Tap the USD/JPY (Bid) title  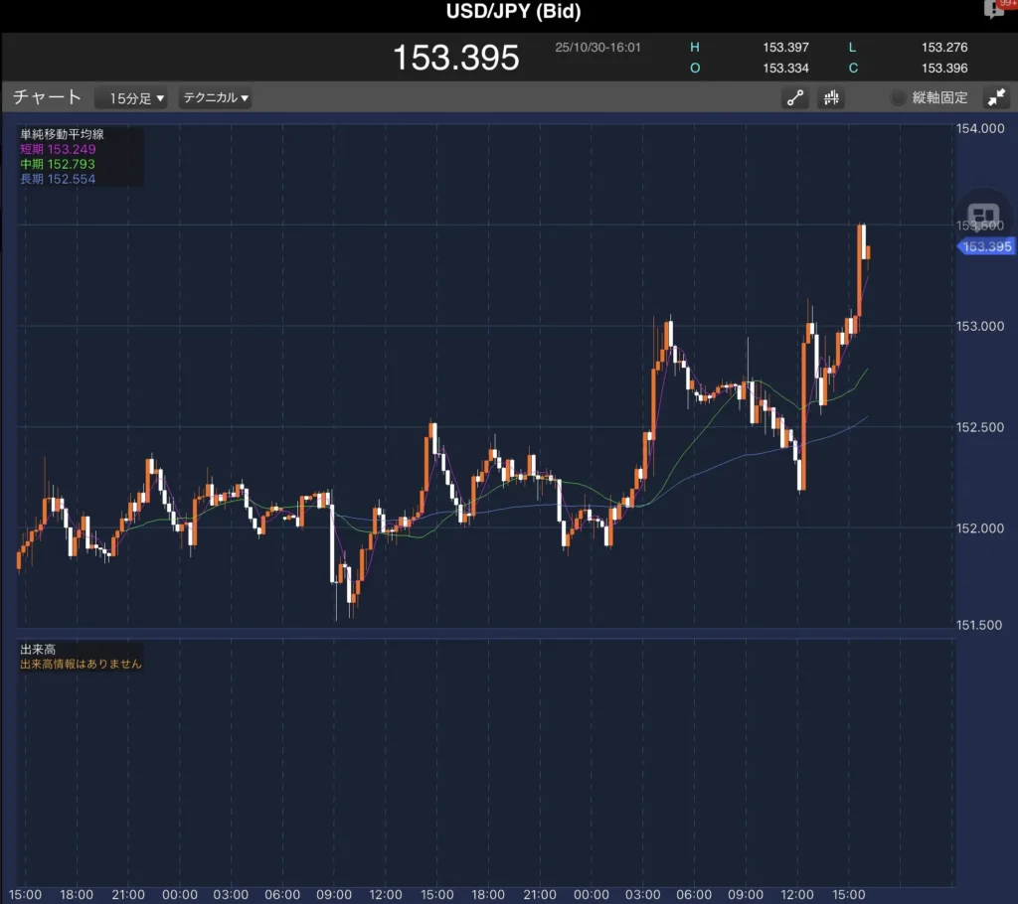(x=513, y=12)
